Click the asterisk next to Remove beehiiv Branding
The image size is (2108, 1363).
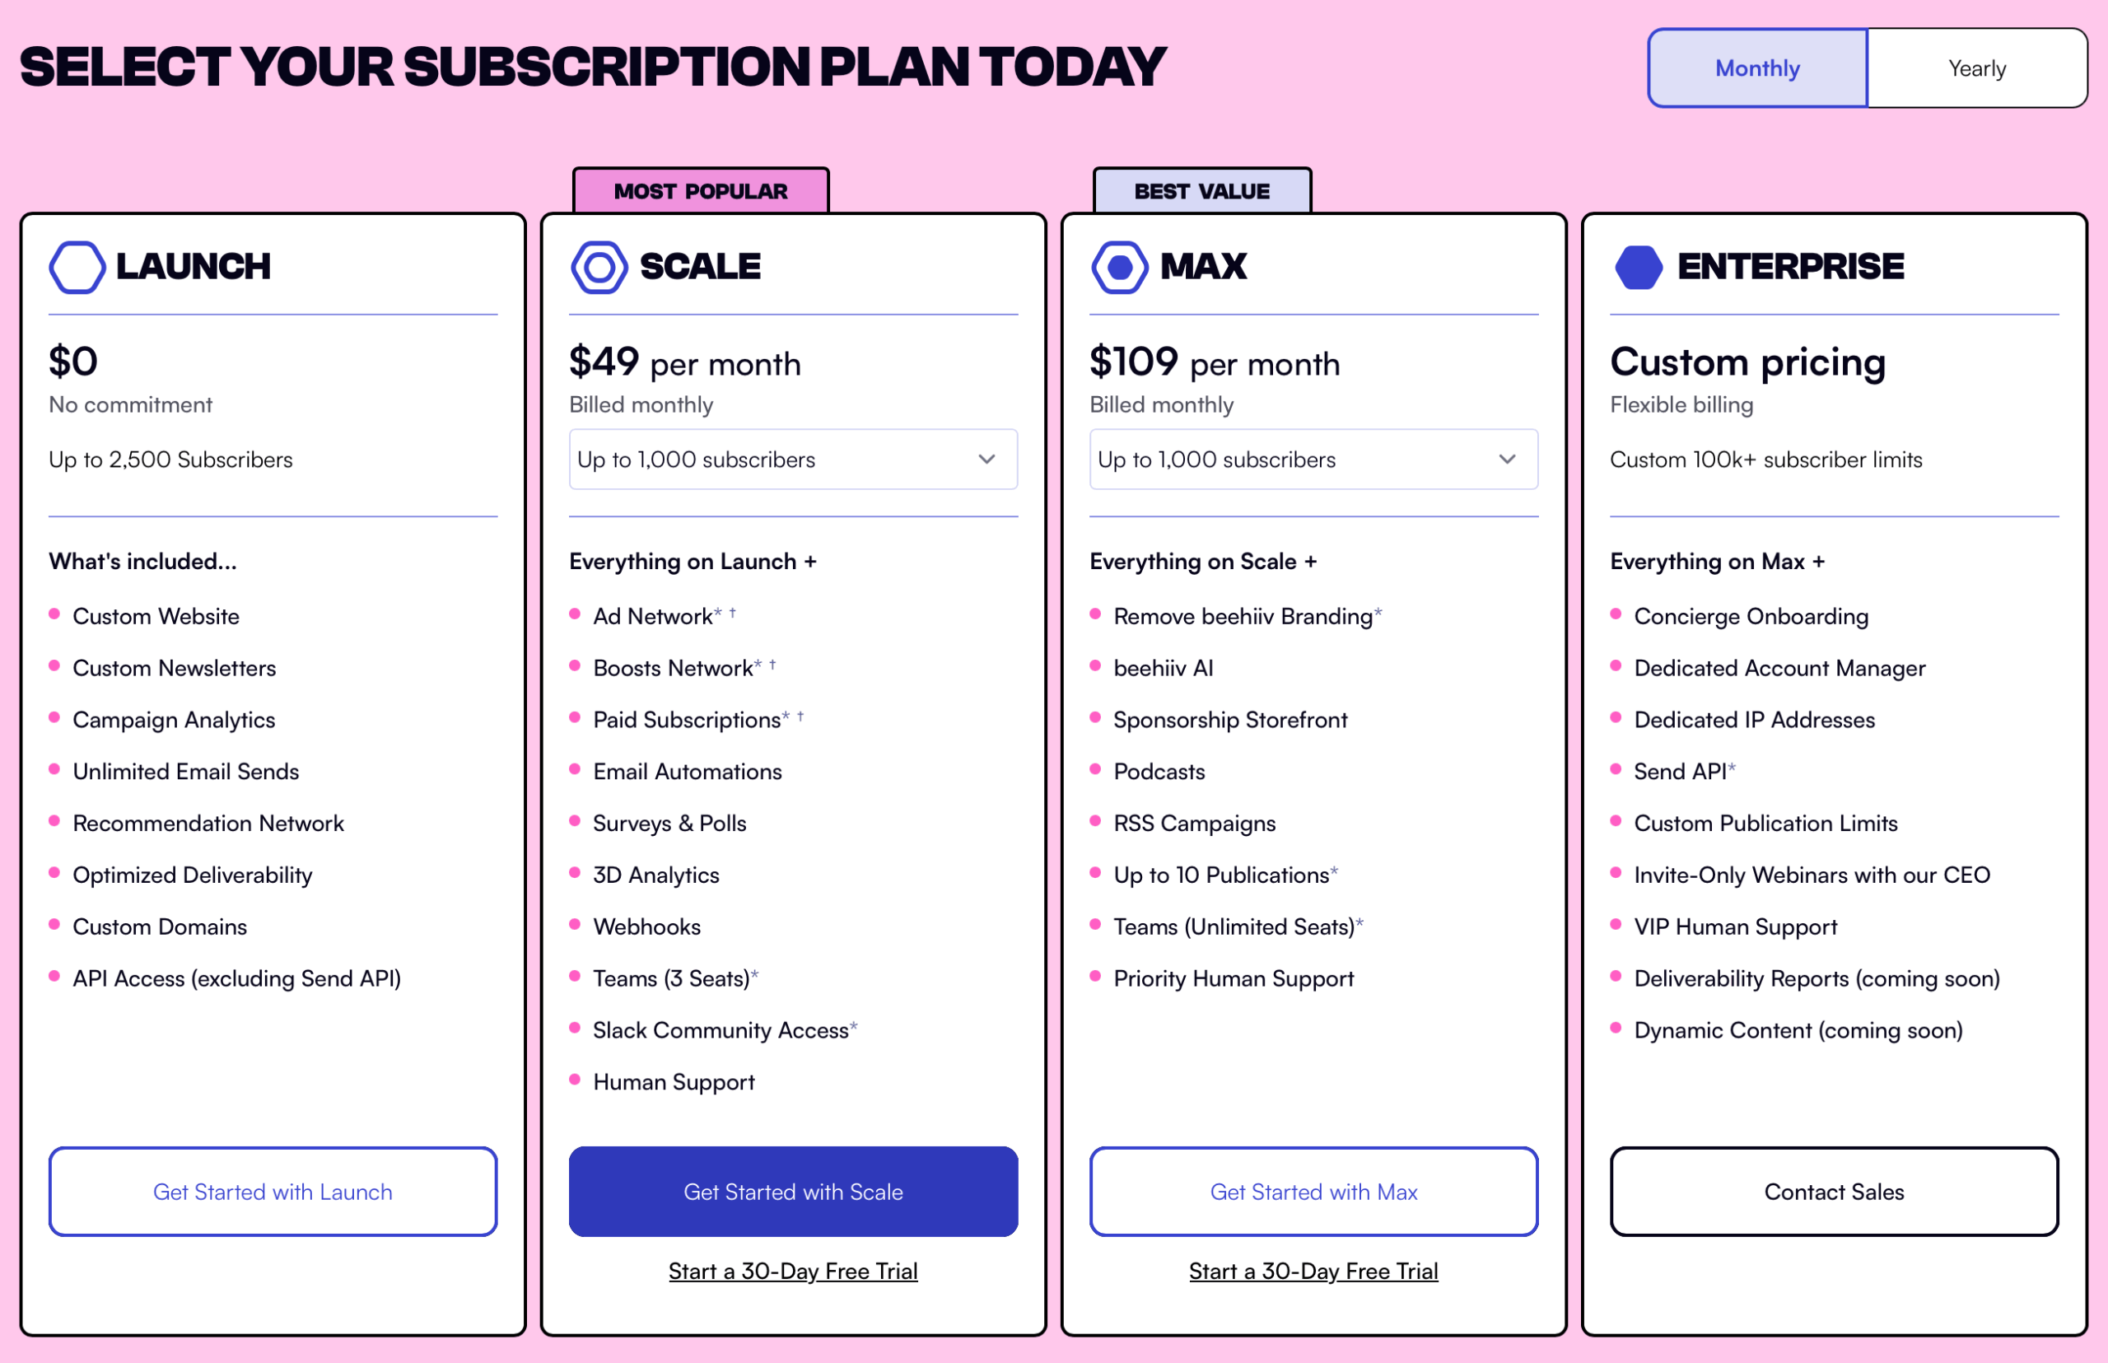tap(1378, 612)
